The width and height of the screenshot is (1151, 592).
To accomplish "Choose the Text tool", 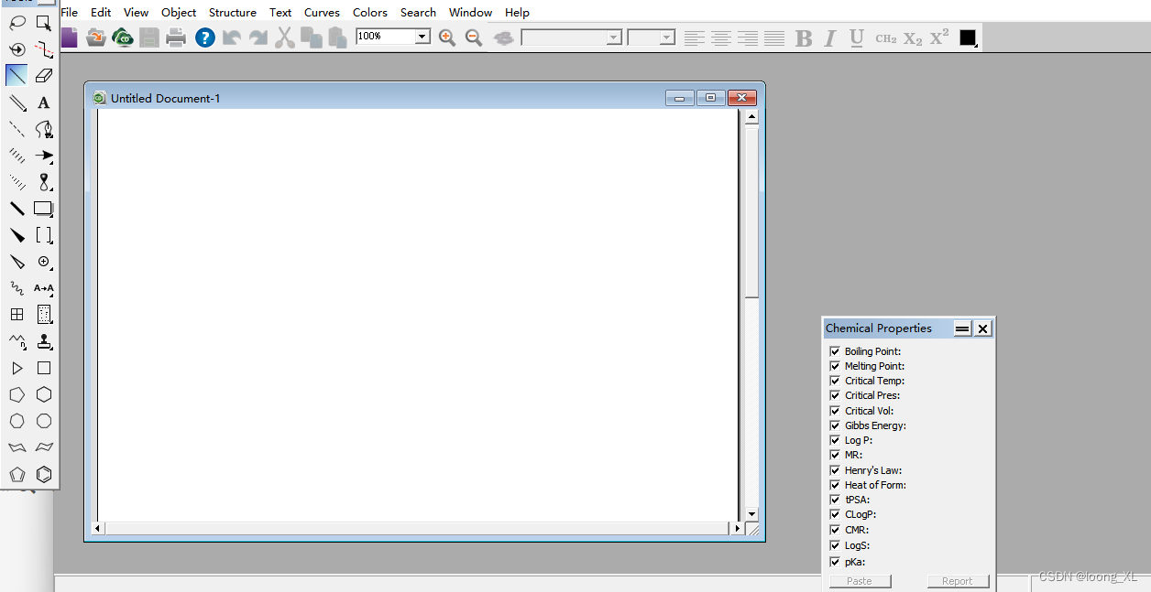I will (43, 102).
